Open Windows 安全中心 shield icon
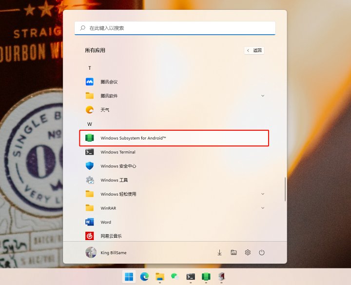 90,166
